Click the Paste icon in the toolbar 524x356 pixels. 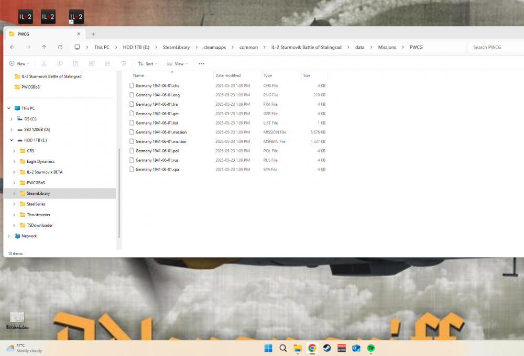pyautogui.click(x=75, y=63)
